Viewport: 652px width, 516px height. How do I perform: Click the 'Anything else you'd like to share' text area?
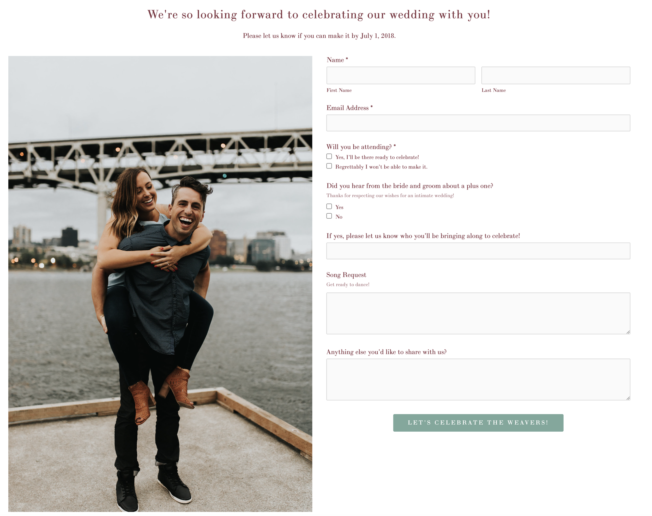(x=478, y=379)
